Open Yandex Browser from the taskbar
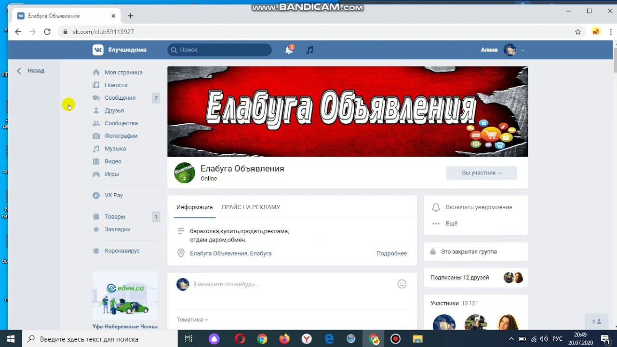Viewport: 617px width, 347px height. pos(307,339)
